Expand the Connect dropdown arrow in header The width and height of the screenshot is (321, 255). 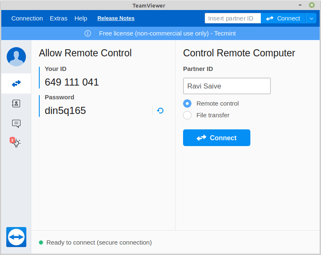coord(311,18)
